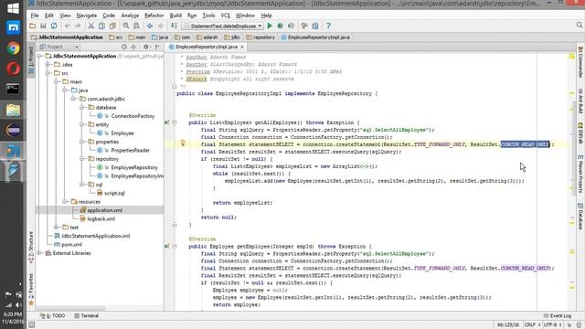Run StatementTest.deleteEmployee with green play icon
Image resolution: width=585 pixels, height=329 pixels.
coord(270,26)
